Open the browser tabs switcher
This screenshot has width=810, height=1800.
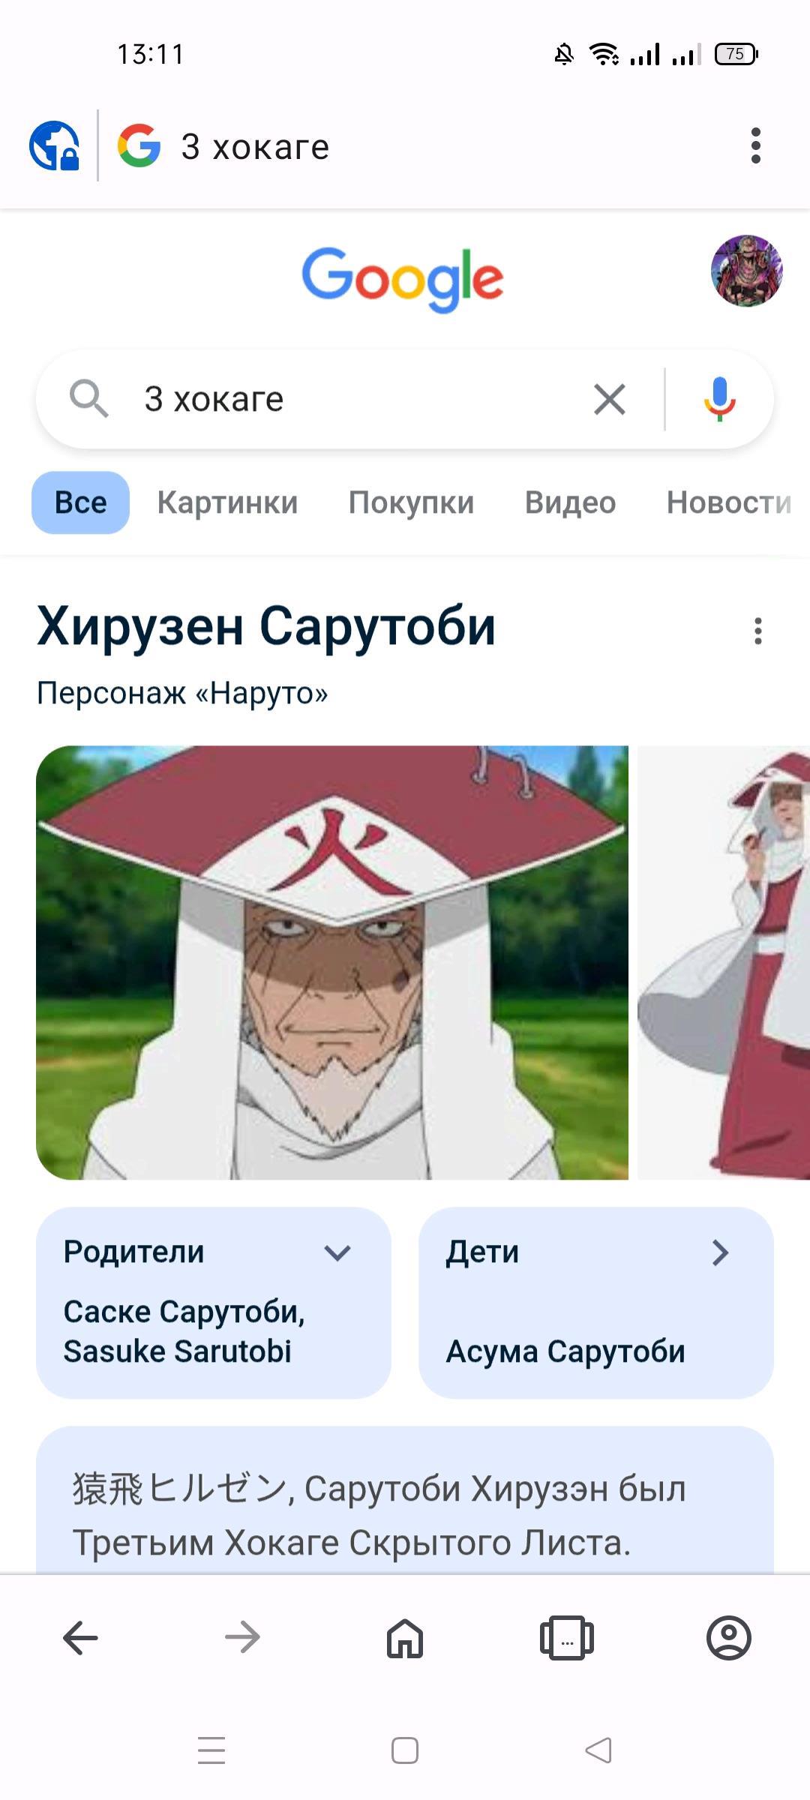[567, 1637]
